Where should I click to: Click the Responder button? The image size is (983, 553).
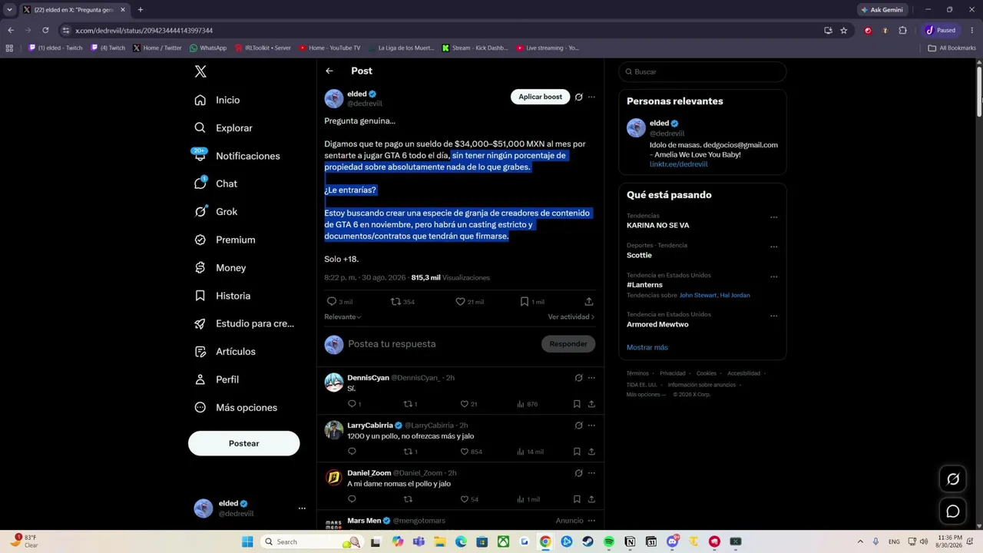(568, 344)
